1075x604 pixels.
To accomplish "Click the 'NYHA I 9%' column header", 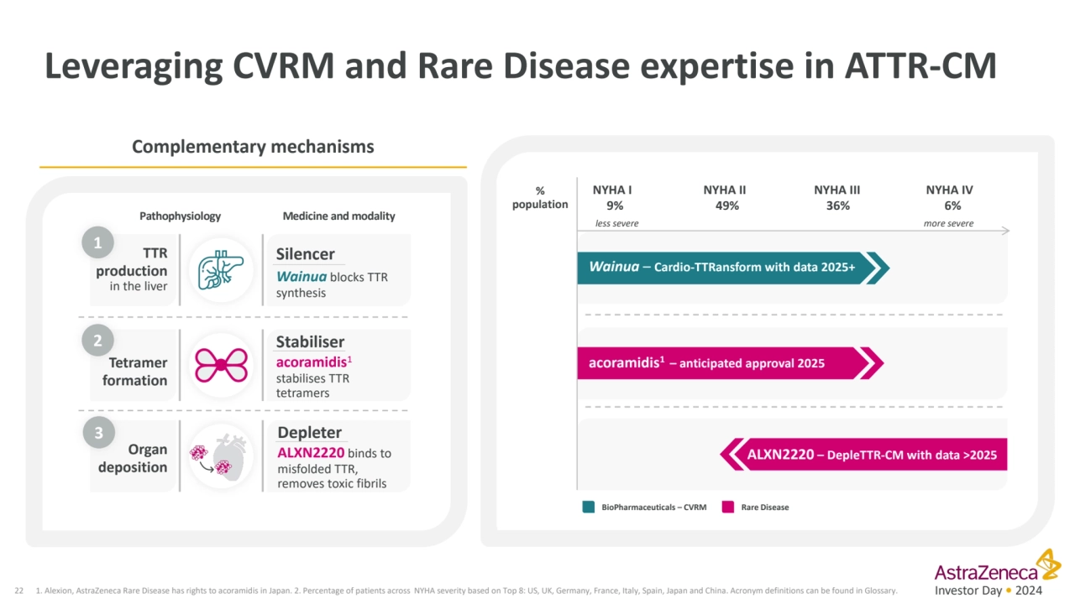I will point(612,198).
